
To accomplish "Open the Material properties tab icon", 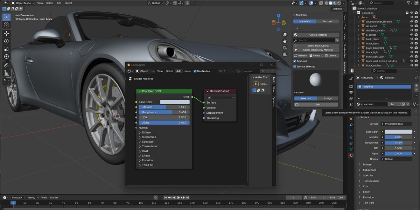I will click(351, 155).
